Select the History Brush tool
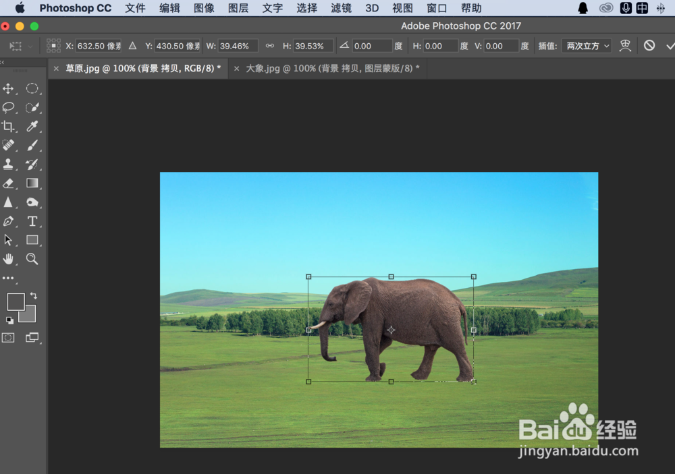 [x=32, y=165]
